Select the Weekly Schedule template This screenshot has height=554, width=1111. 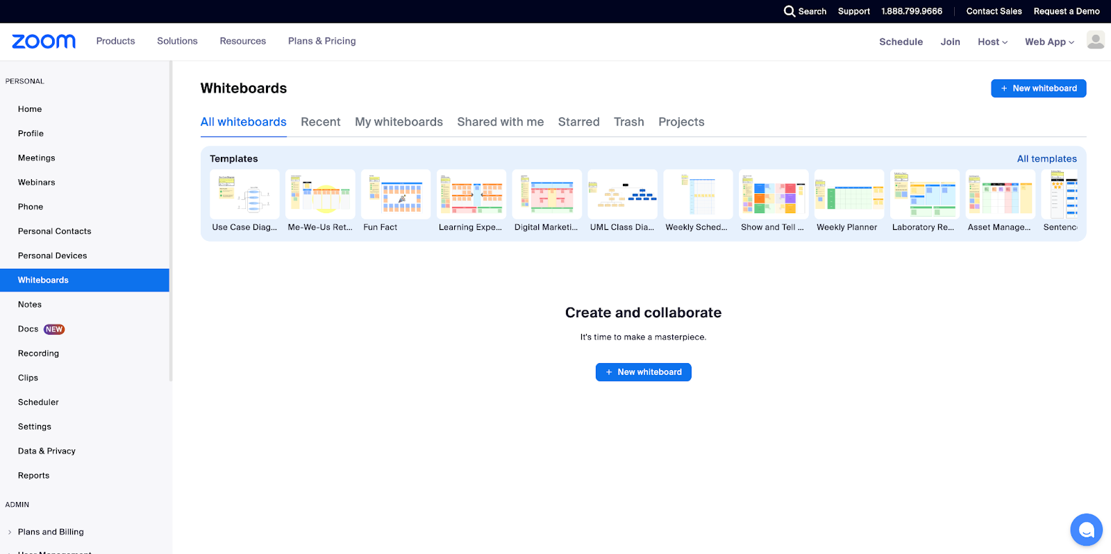pyautogui.click(x=698, y=201)
